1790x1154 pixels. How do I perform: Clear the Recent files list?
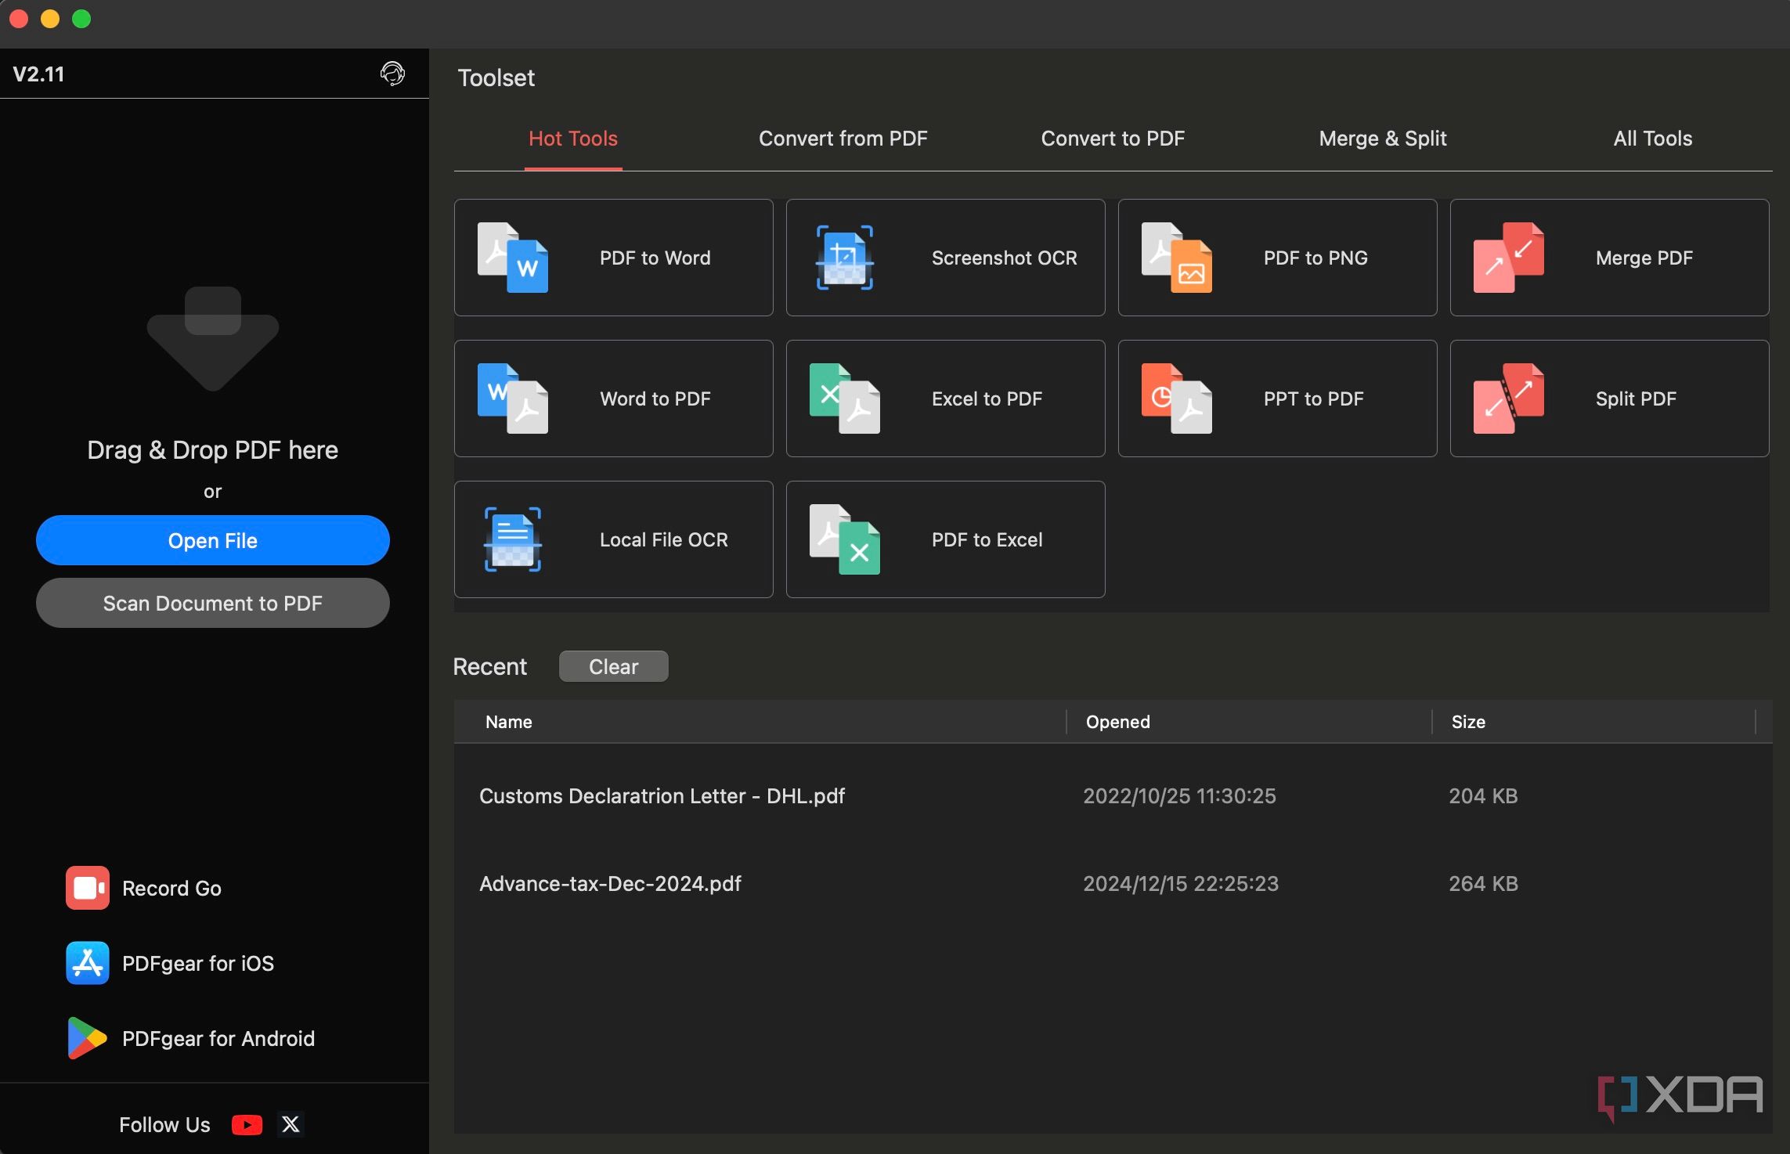click(x=613, y=666)
